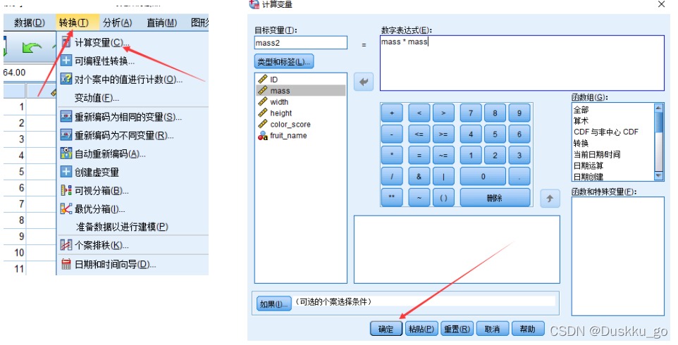The width and height of the screenshot is (678, 345).
Task: Click the 5 keypad button
Action: click(x=495, y=134)
